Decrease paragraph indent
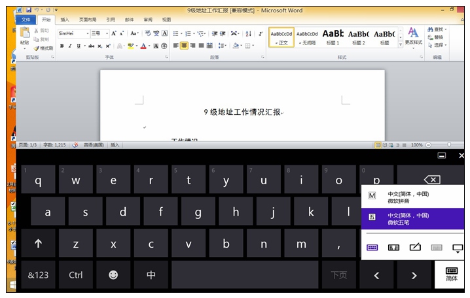Screen dimensions: 470x298 215,33
